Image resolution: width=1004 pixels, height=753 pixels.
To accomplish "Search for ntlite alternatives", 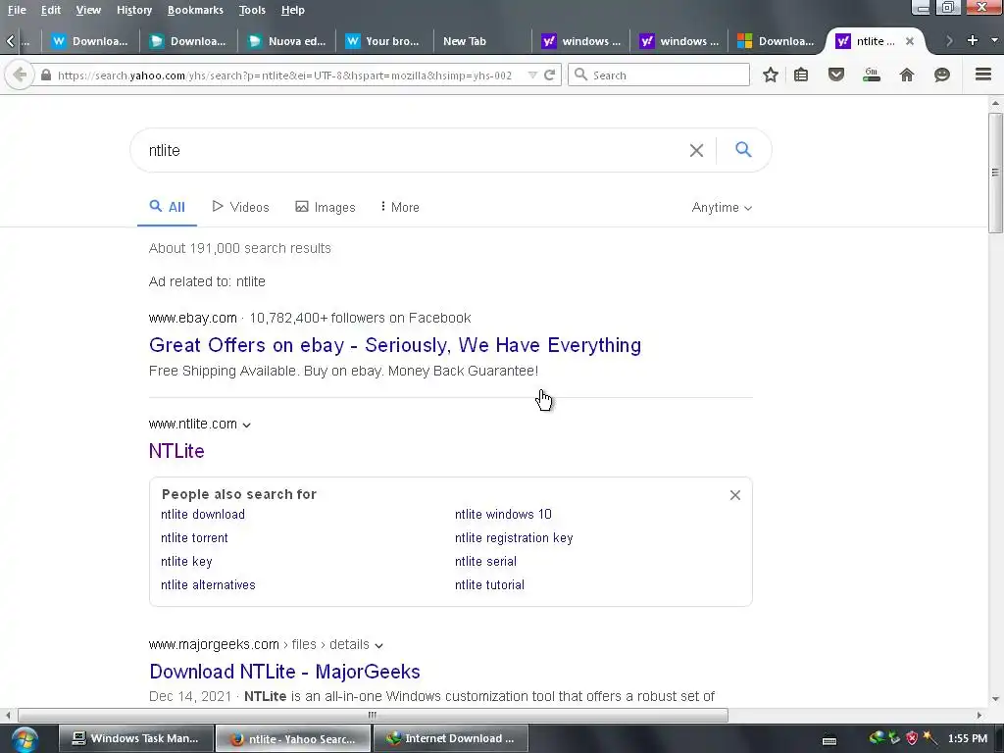I will 208,584.
